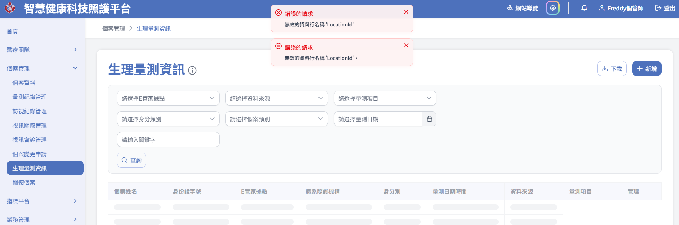Select the 請選擇身分類別 dropdown
The height and width of the screenshot is (225, 679).
[168, 119]
